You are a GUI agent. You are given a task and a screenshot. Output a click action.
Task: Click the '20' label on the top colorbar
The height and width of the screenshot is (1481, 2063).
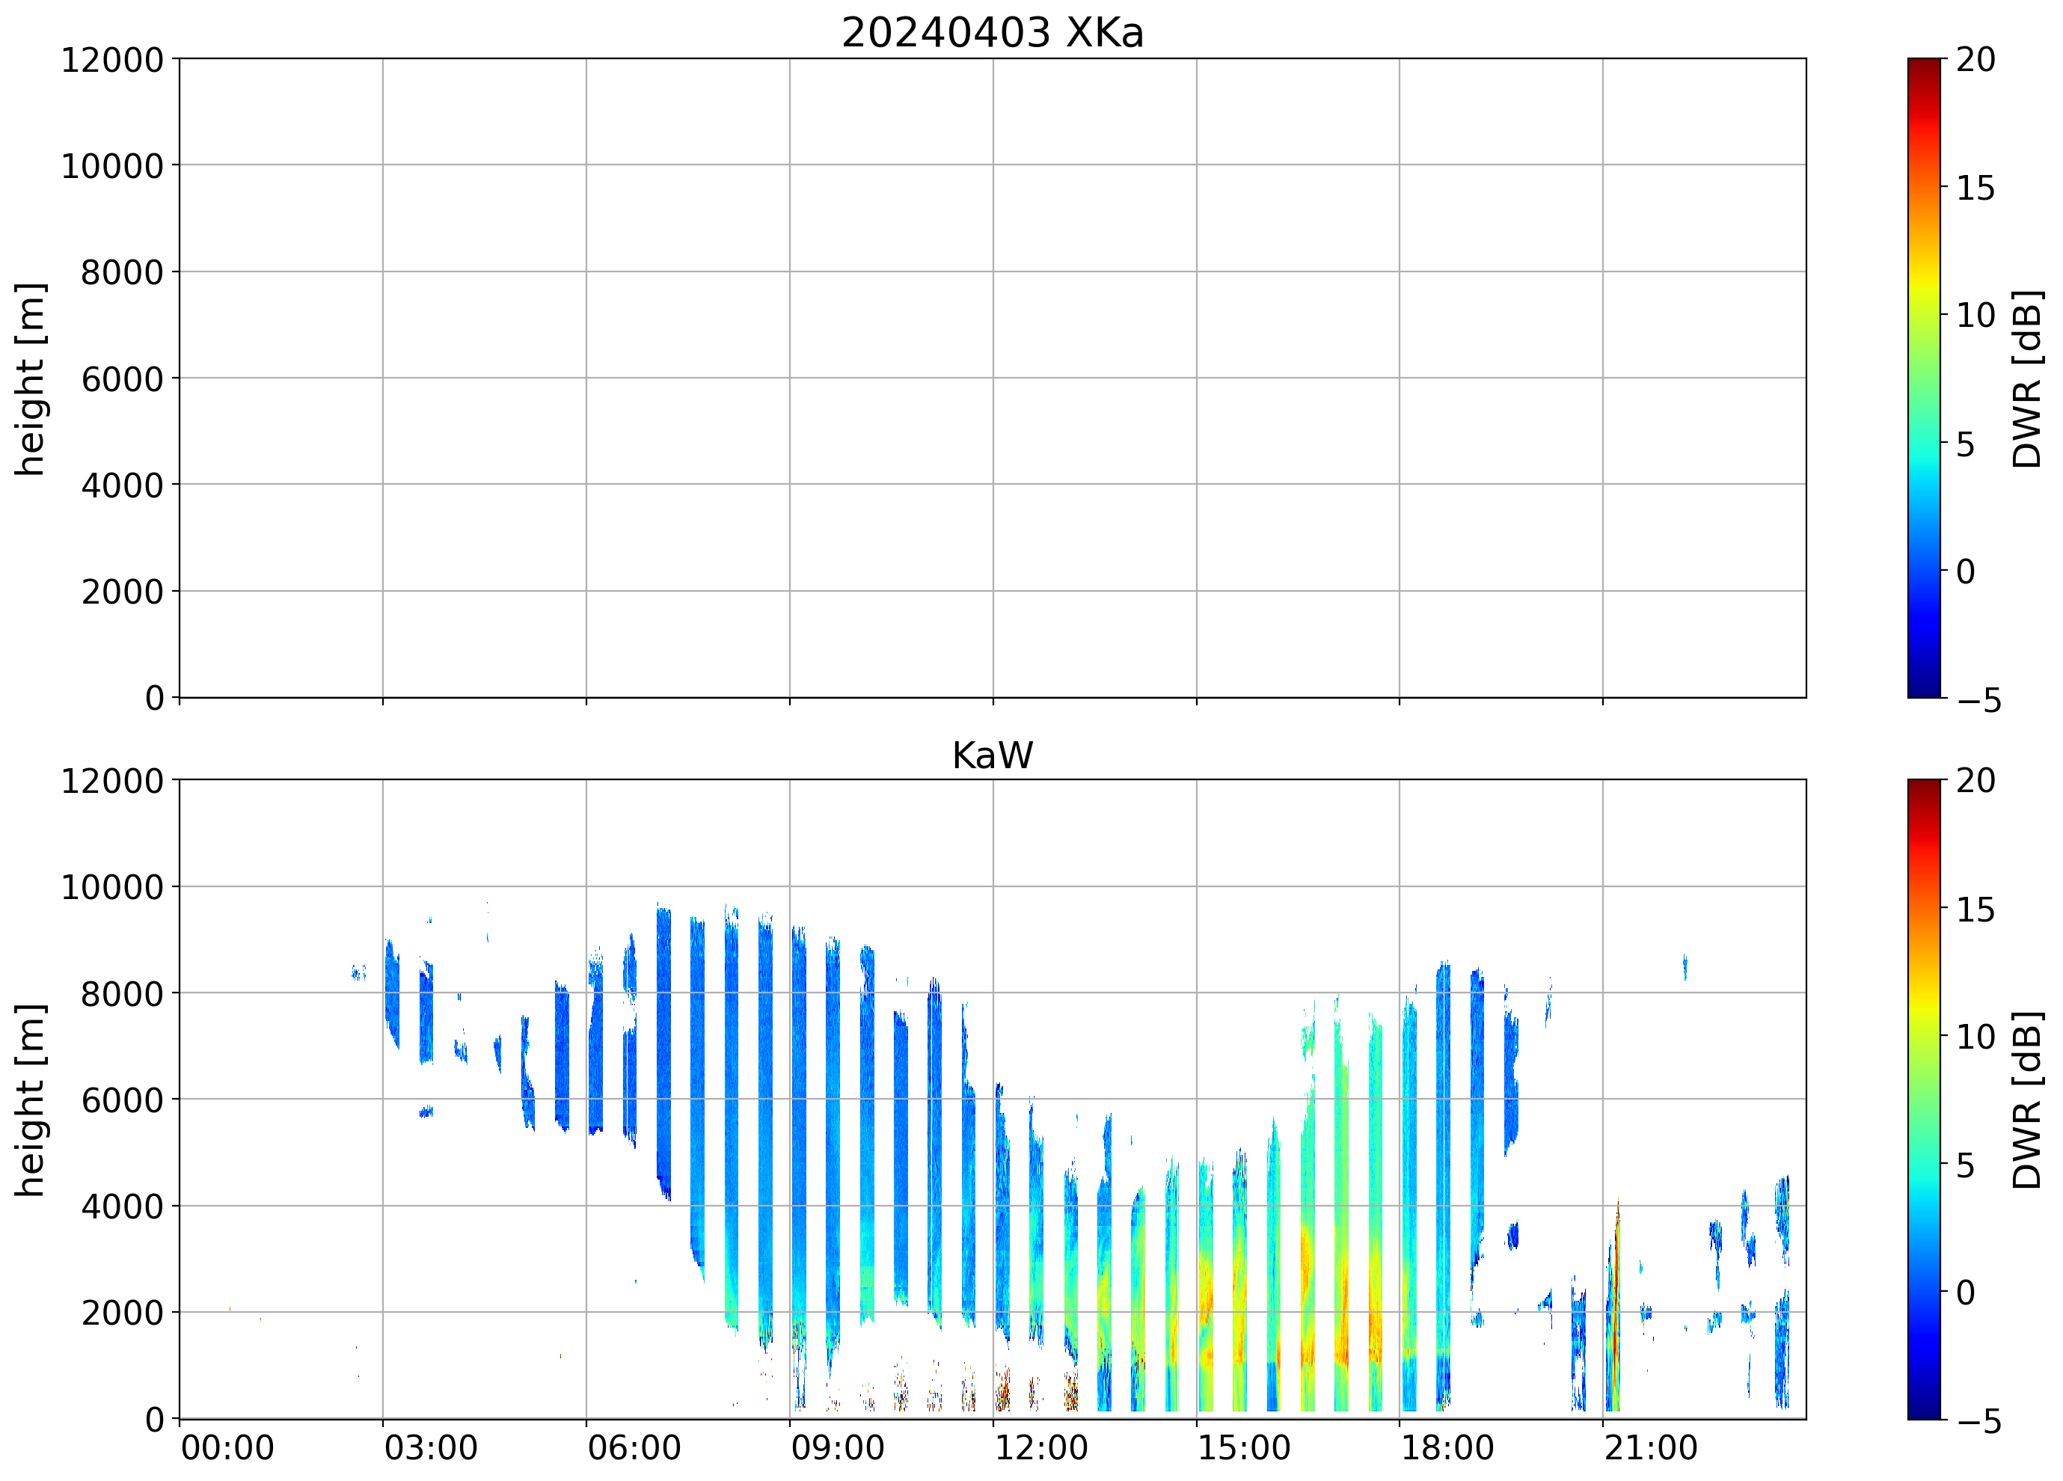coord(1975,60)
